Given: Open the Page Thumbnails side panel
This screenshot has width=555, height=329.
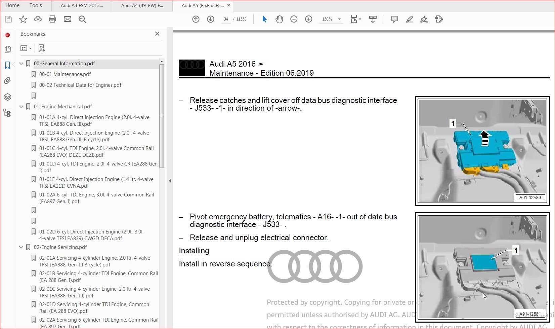Looking at the screenshot, I should pyautogui.click(x=7, y=49).
